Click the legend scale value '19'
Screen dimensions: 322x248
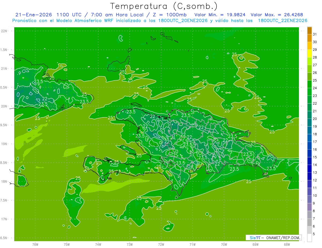[x=315, y=127]
